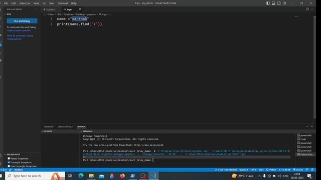Image resolution: width=321 pixels, height=180 pixels.
Task: Open Firefox from the taskbar
Action: point(122,176)
